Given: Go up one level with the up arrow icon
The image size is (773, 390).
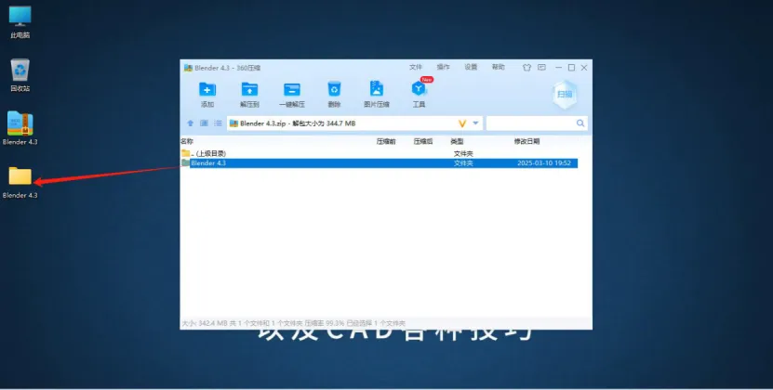Looking at the screenshot, I should 191,123.
